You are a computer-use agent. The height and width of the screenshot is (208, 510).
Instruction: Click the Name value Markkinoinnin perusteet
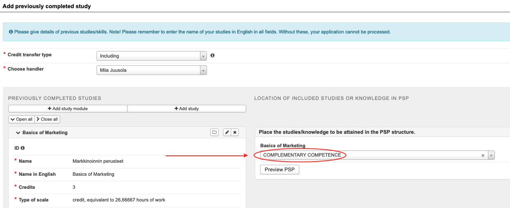(98, 161)
